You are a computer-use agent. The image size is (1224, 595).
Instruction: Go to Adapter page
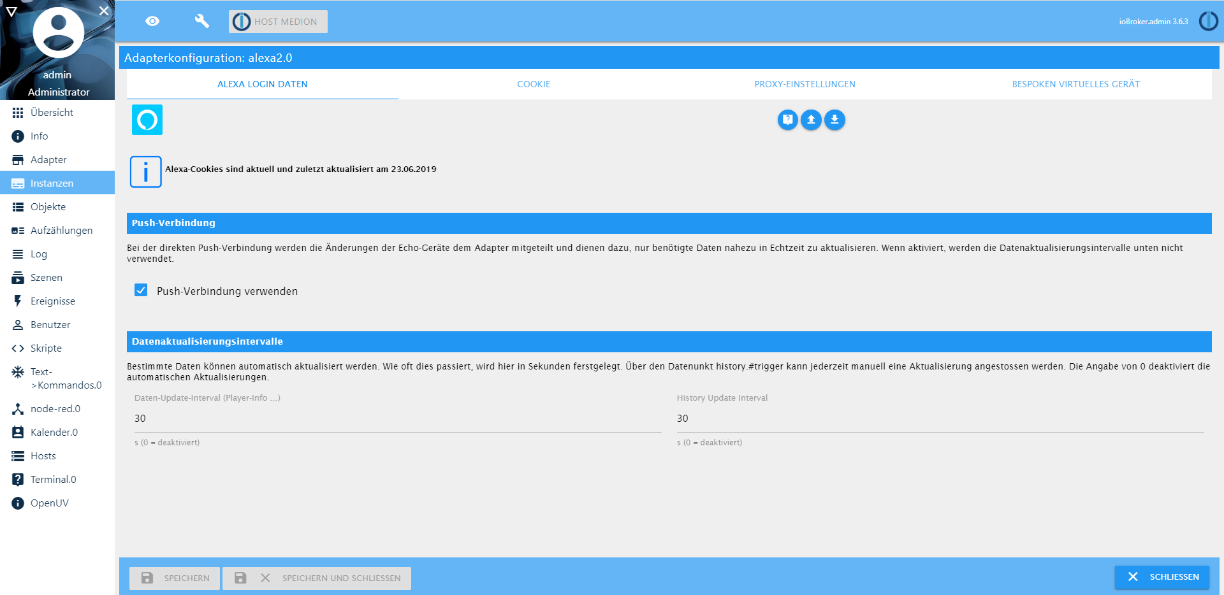coord(57,159)
